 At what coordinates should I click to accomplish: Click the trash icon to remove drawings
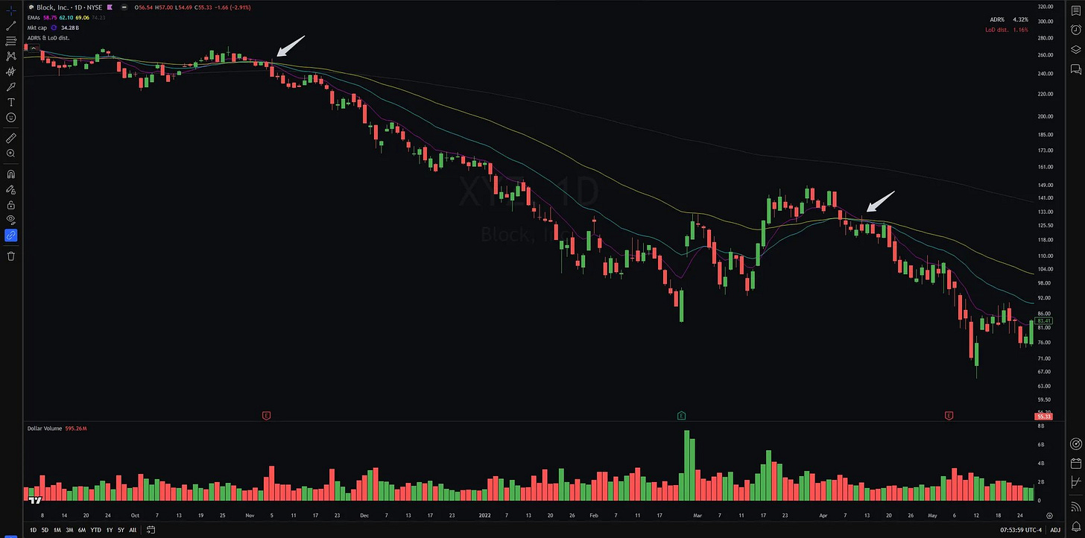point(11,256)
